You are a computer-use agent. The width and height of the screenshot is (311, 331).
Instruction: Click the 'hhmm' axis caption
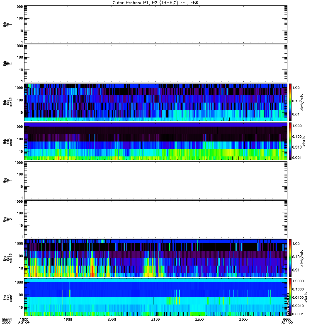pos(7,319)
